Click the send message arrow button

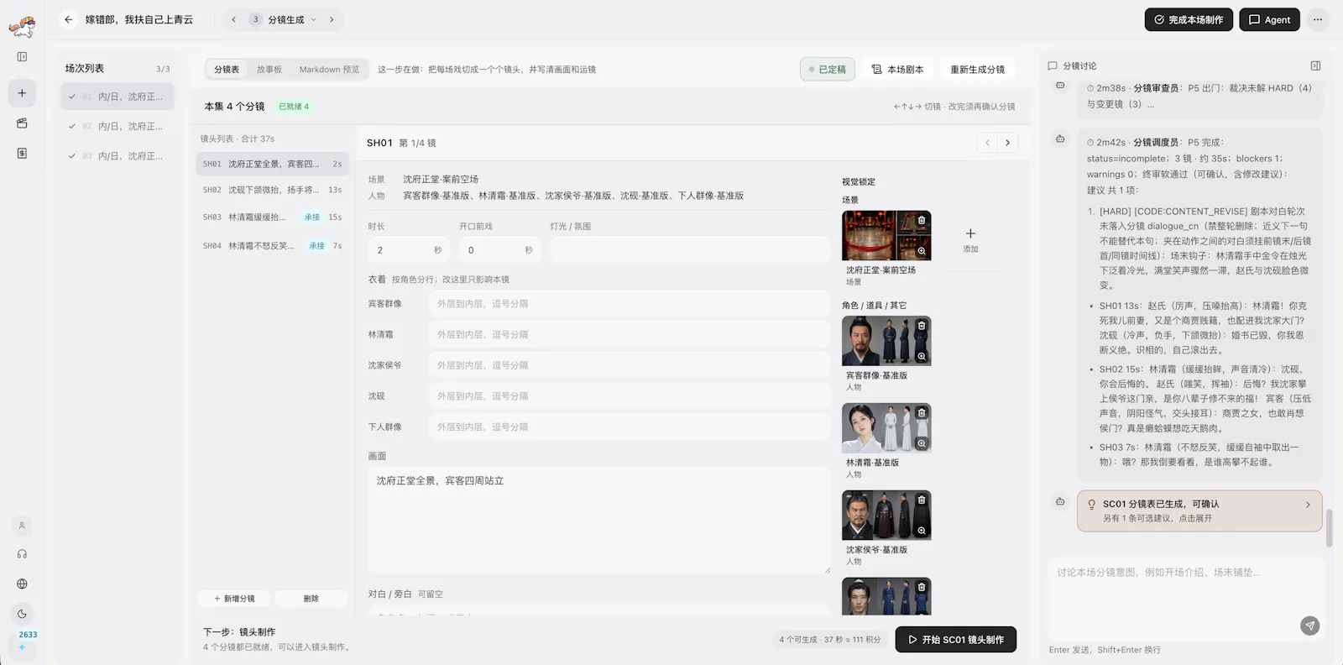[1309, 626]
